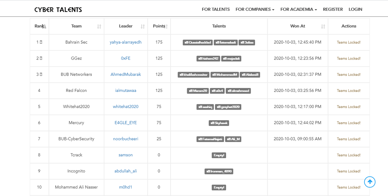Open leader profile noorbucheeri
Screen dimensions: 388x196
tap(126, 139)
